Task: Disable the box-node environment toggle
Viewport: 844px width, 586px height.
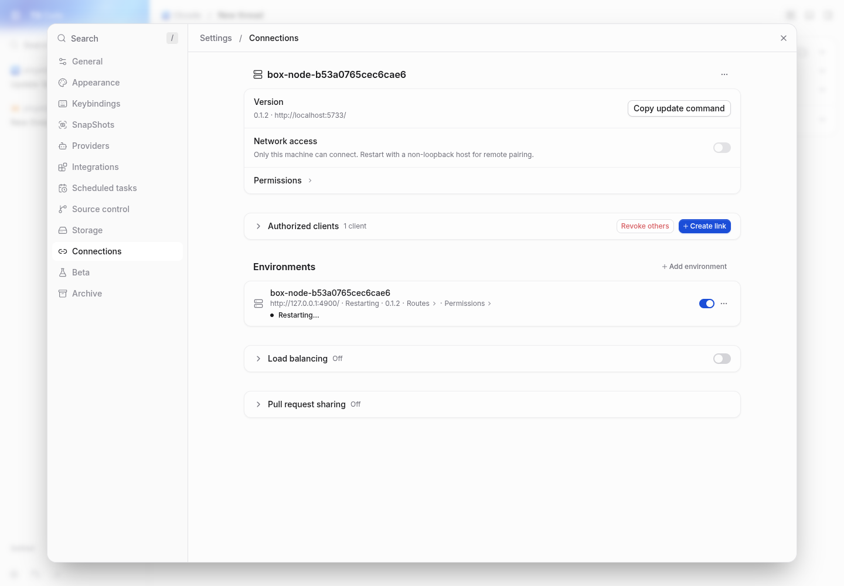Action: (707, 304)
